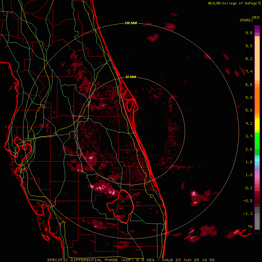Click the yellow segment of the color bar

(x=257, y=125)
